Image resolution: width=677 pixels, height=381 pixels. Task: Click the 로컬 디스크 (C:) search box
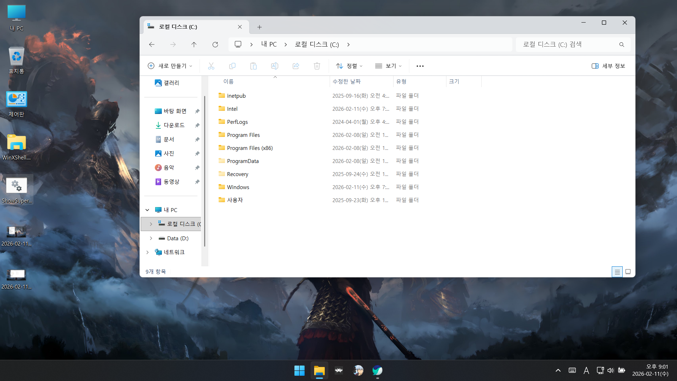tap(568, 44)
